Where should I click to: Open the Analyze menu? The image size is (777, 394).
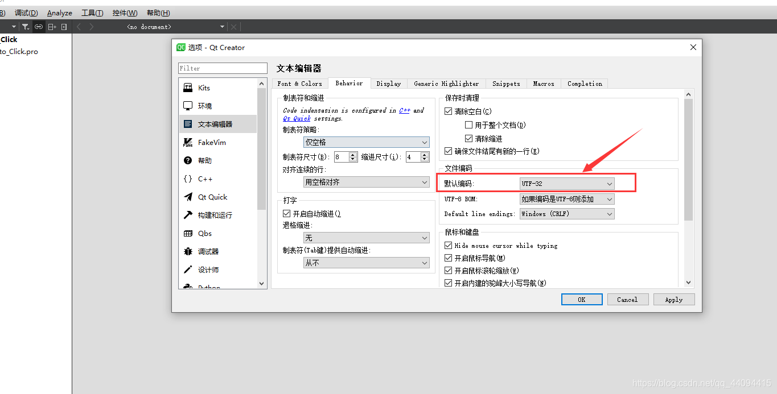coord(60,13)
